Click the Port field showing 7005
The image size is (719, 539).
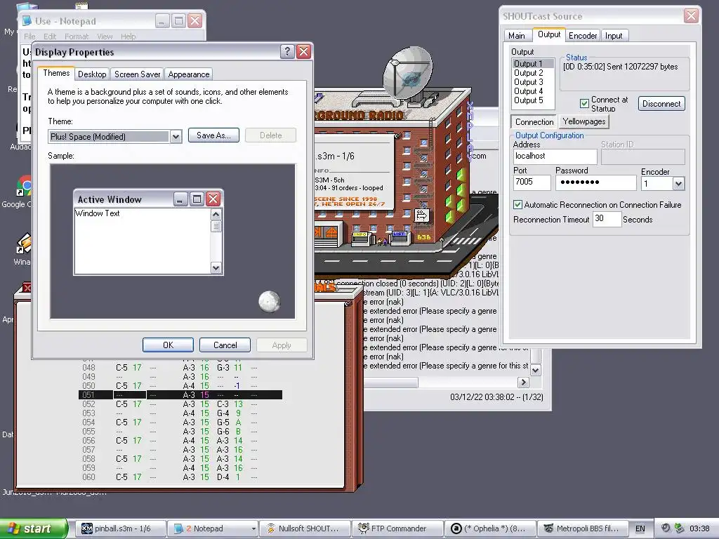(x=532, y=182)
